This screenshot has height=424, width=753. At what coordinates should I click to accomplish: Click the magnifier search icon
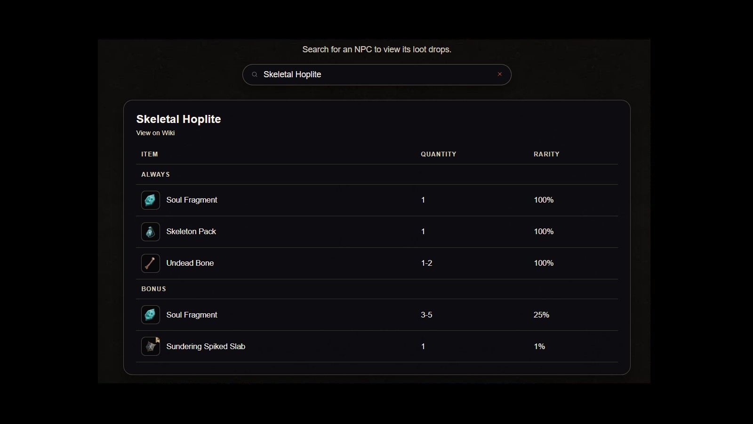click(x=255, y=74)
